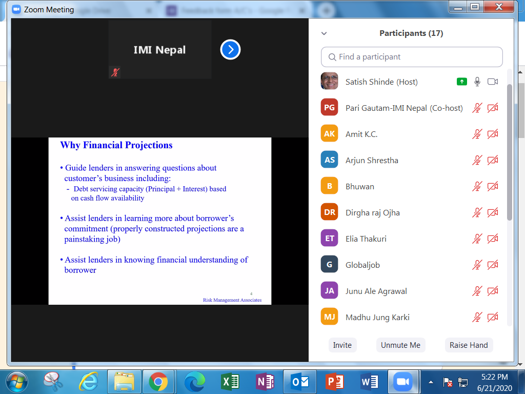Click the Raise Hand button

[469, 345]
